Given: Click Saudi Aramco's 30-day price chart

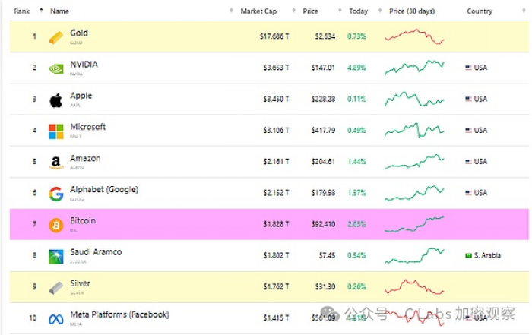Looking at the screenshot, I should coord(414,256).
